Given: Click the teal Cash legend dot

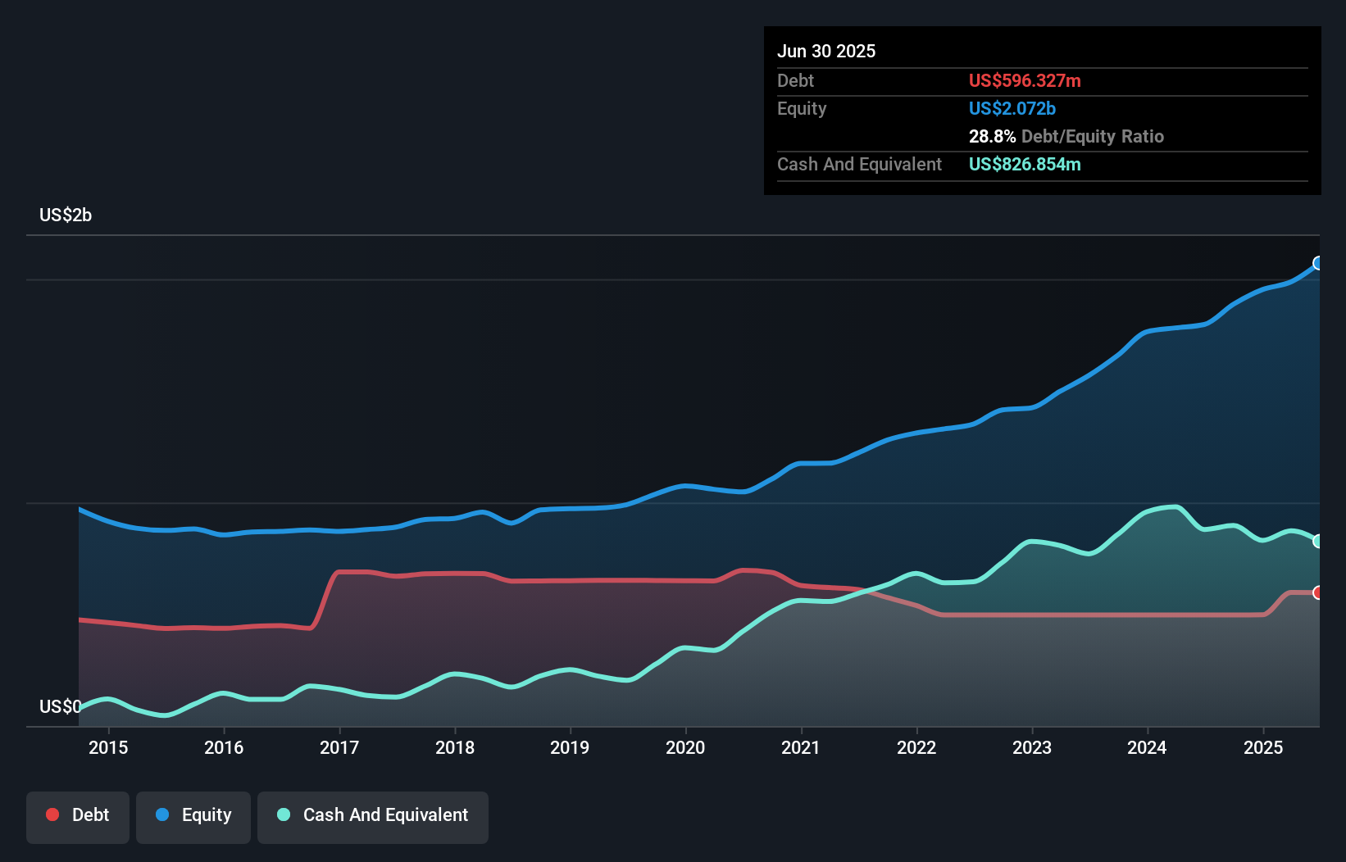Looking at the screenshot, I should (x=284, y=814).
